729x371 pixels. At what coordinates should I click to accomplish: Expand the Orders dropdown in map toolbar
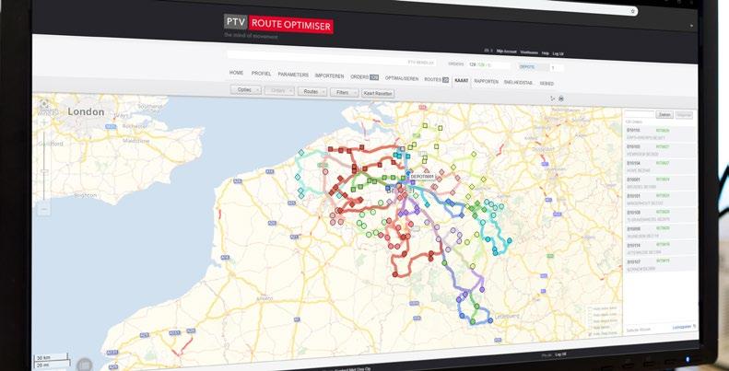(x=279, y=90)
